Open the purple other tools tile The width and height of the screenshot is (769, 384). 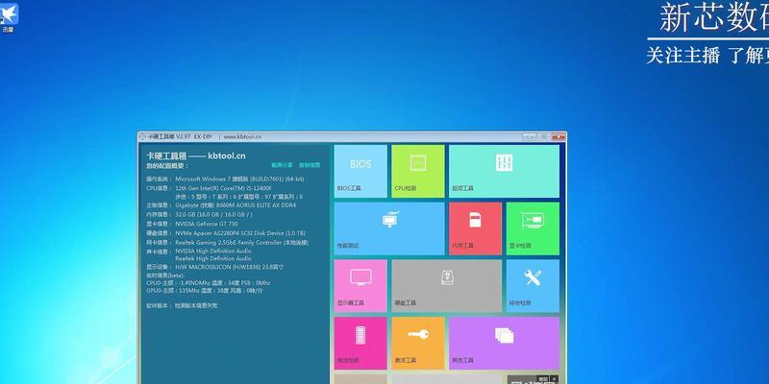click(x=504, y=343)
